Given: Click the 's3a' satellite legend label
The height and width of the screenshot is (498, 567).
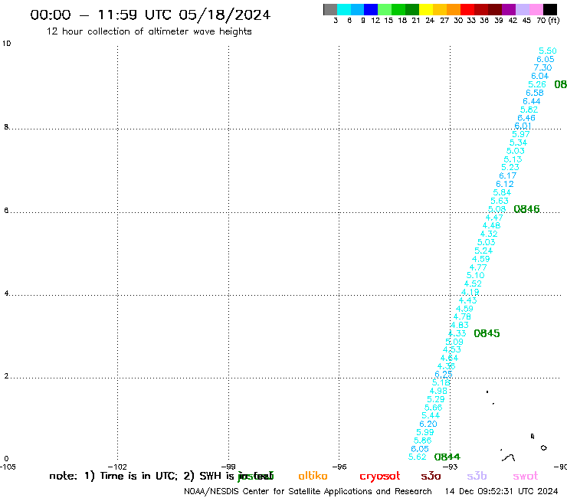Looking at the screenshot, I should pos(431,477).
